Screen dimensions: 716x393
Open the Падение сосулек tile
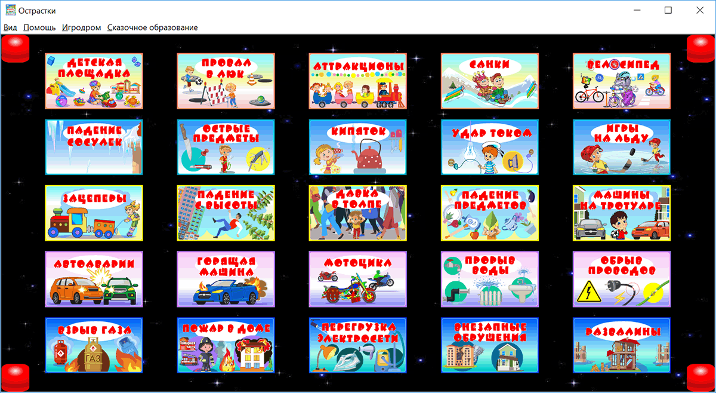[94, 147]
